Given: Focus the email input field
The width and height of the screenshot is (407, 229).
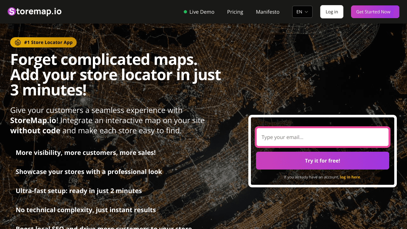Looking at the screenshot, I should point(322,137).
